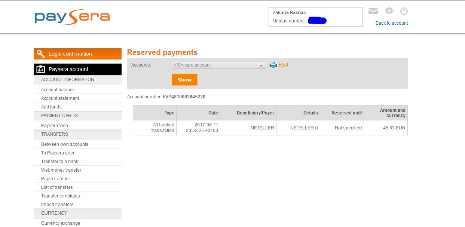Select Add funds option

coord(51,107)
